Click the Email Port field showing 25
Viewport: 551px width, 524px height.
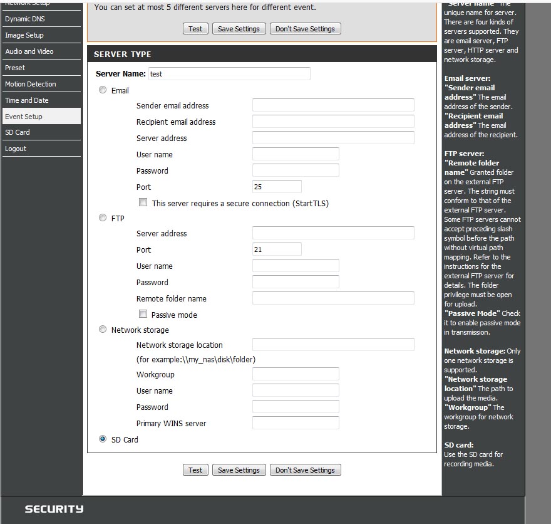coord(277,187)
